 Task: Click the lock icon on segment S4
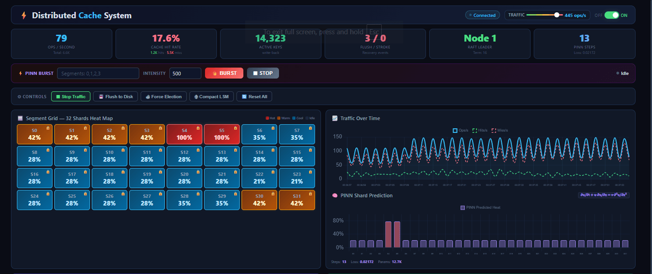coord(198,128)
